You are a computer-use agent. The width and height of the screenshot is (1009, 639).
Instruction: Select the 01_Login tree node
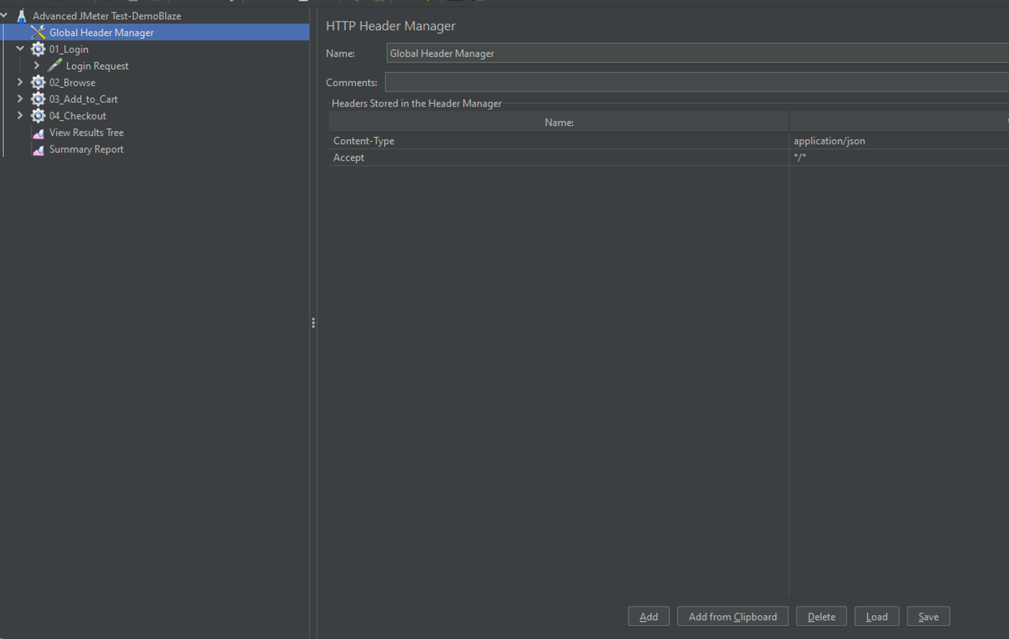(x=69, y=49)
